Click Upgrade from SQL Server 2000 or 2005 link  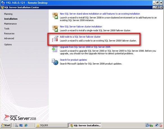(x=85, y=47)
